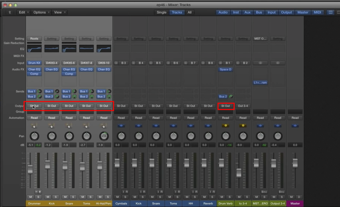Toggle Dim button on Master channel
340x207 pixels.
click(x=299, y=197)
